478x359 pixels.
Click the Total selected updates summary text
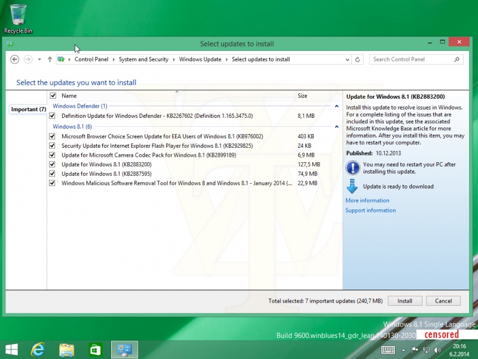(325, 301)
